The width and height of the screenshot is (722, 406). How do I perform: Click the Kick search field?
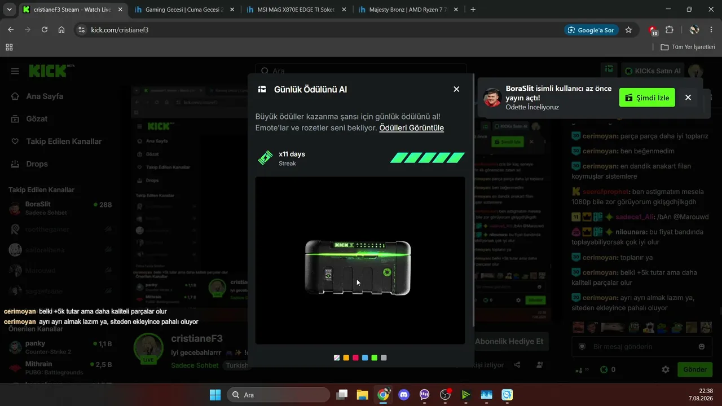pyautogui.click(x=361, y=71)
